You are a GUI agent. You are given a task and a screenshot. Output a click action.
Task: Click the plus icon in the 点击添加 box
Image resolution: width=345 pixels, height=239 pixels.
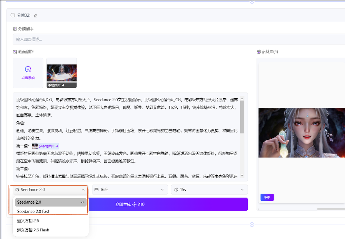pyautogui.click(x=28, y=69)
